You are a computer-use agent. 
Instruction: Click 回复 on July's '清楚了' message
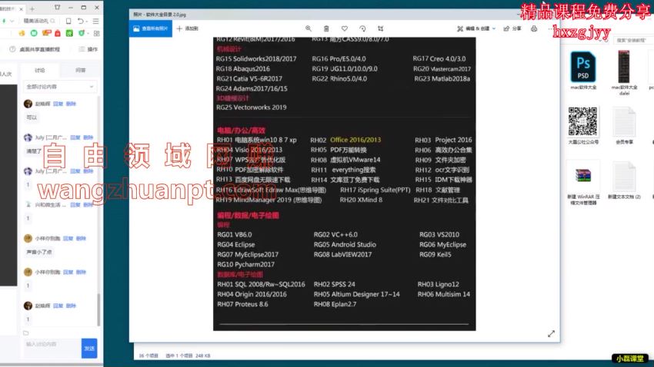[x=75, y=137]
